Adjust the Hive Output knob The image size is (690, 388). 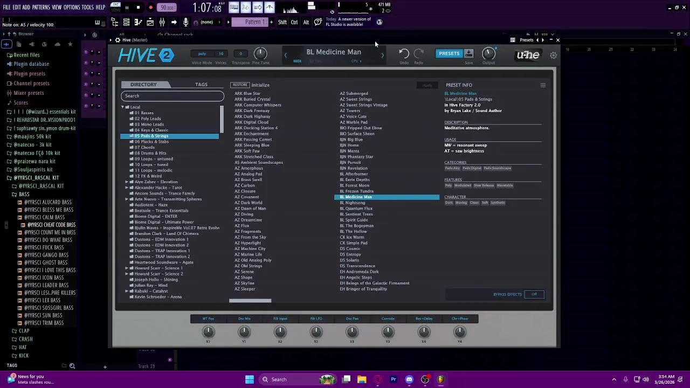[488, 53]
